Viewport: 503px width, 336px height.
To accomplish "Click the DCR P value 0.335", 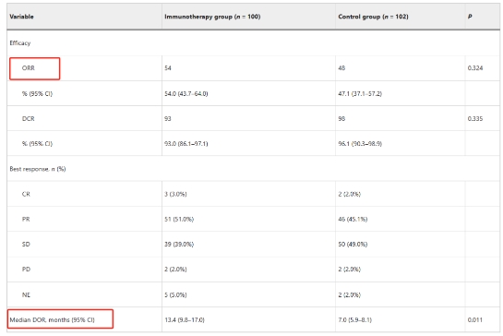I will [475, 119].
